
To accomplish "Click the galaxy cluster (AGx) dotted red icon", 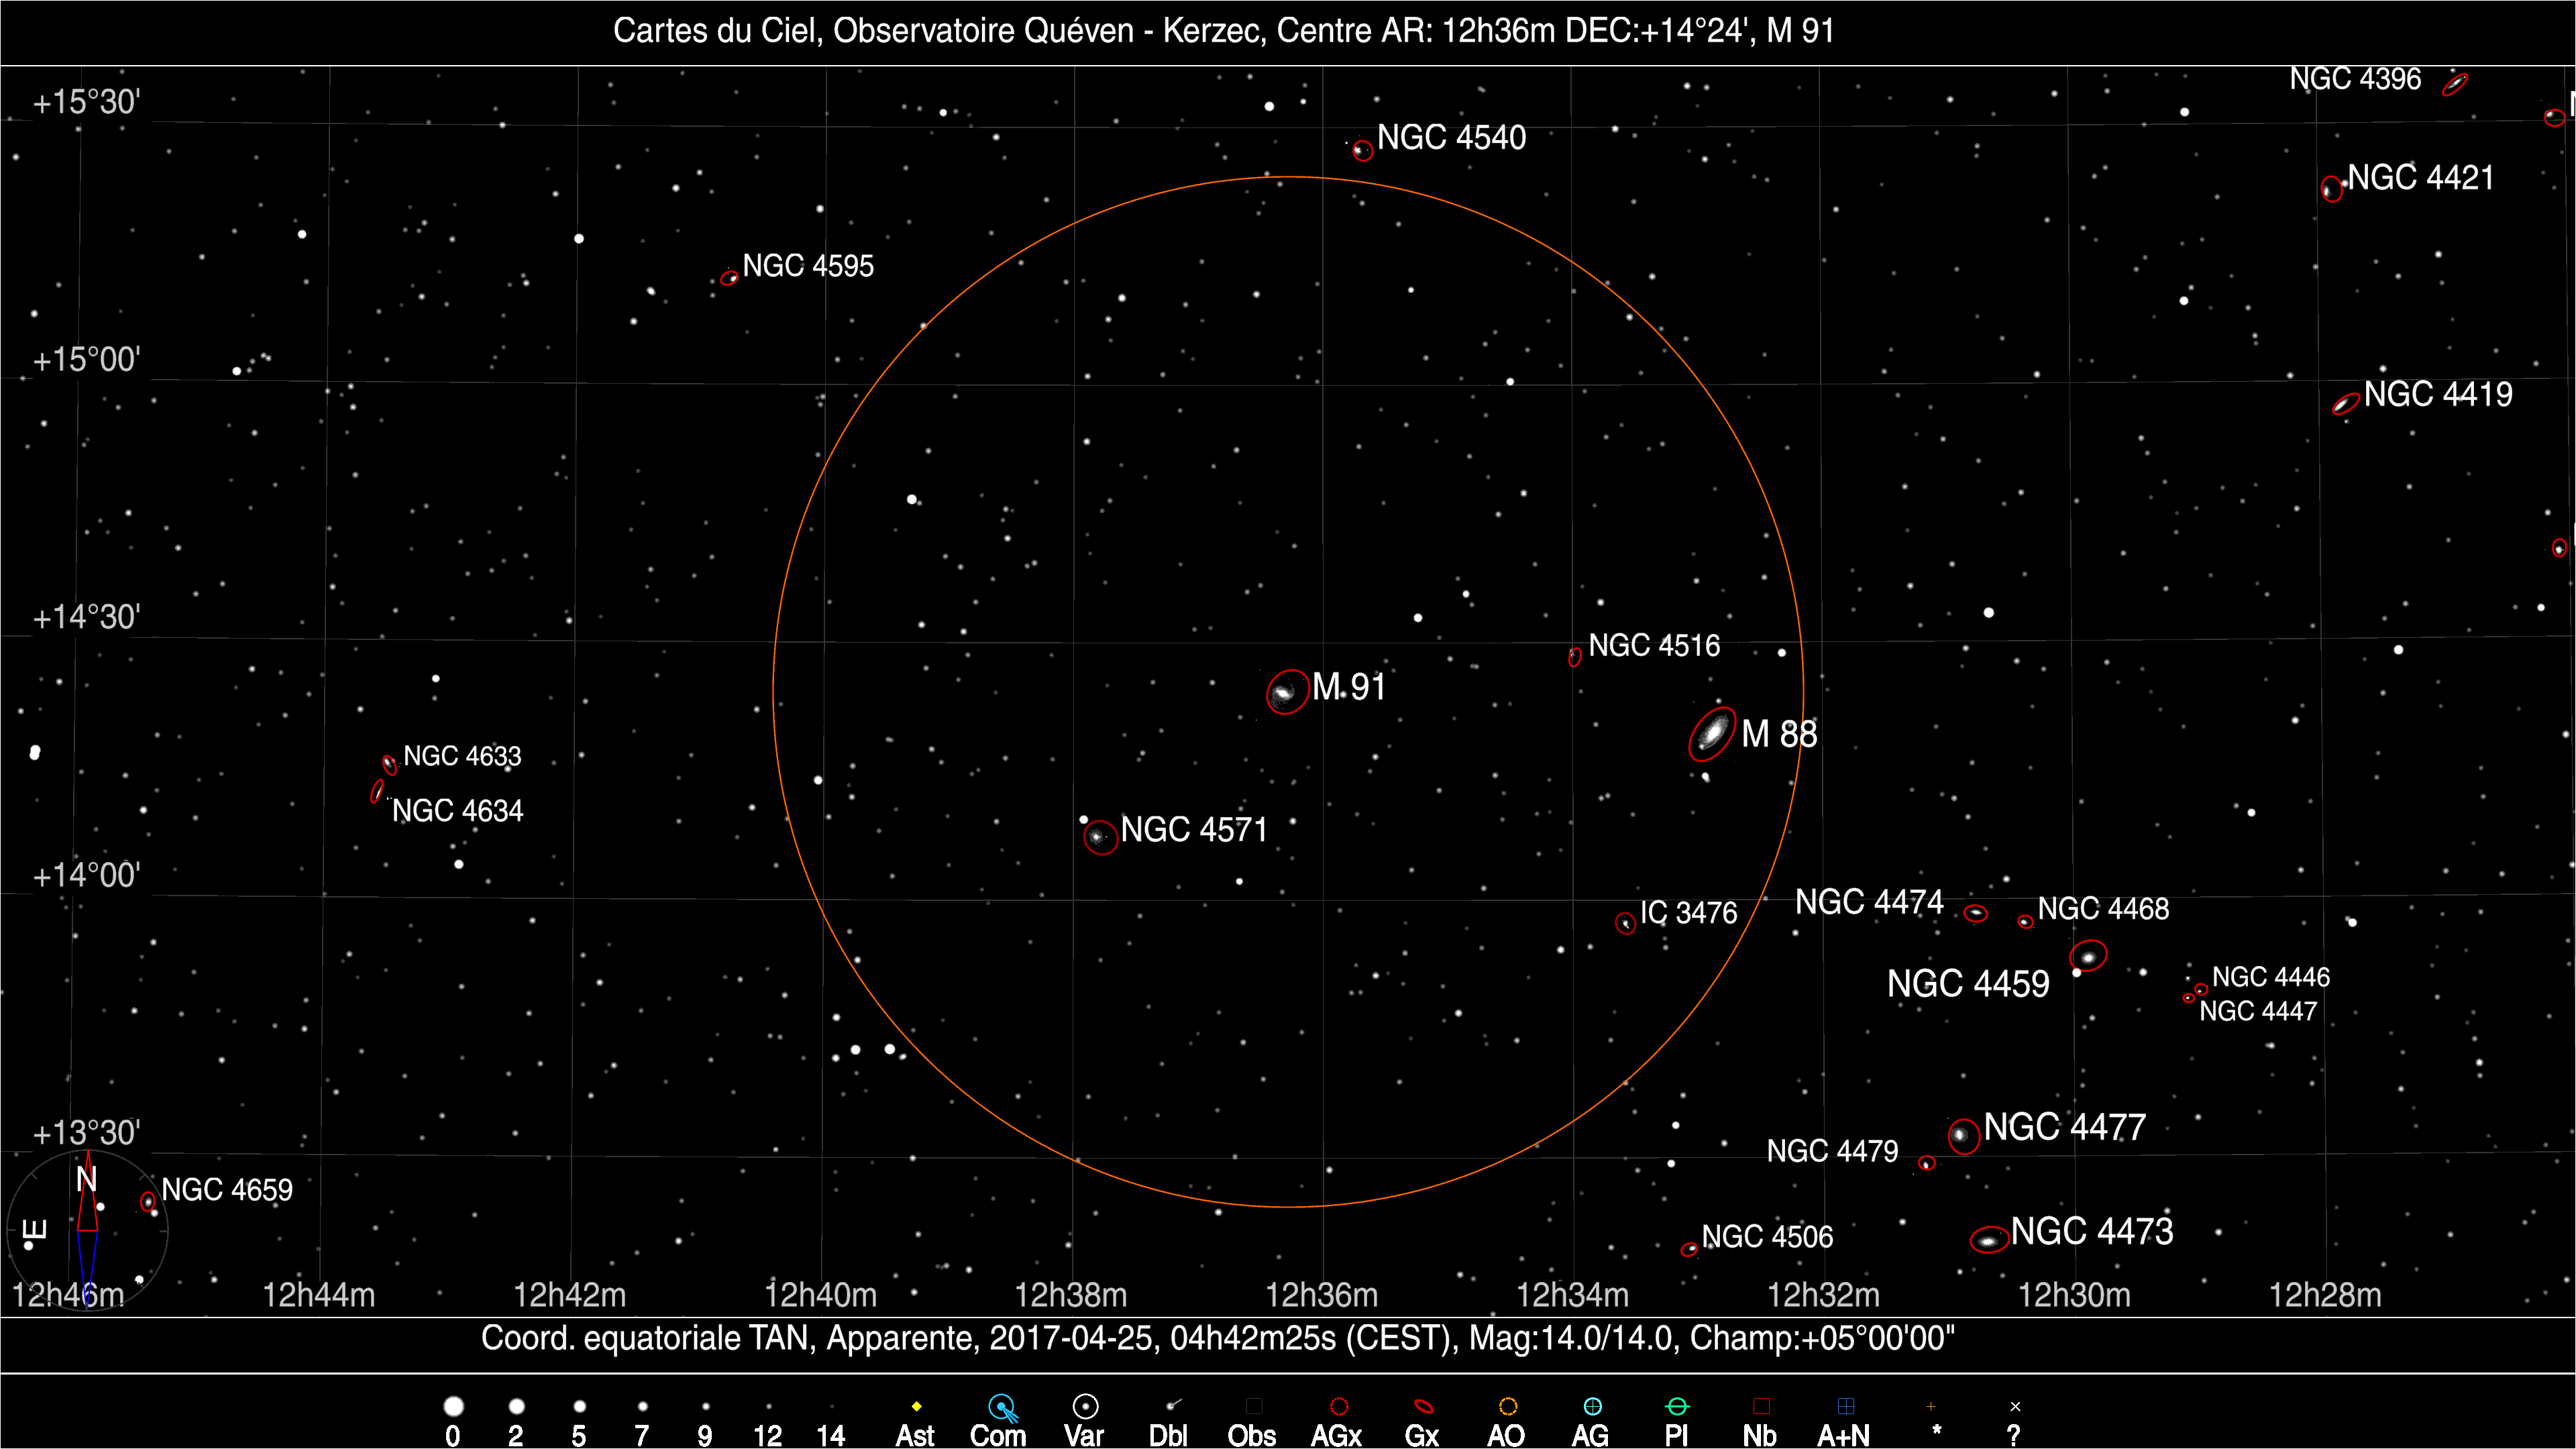I will click(x=1339, y=1407).
